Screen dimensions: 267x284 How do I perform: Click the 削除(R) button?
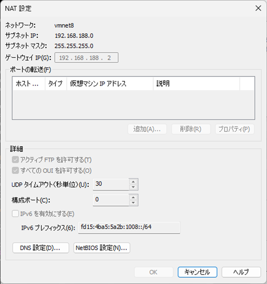click(191, 129)
